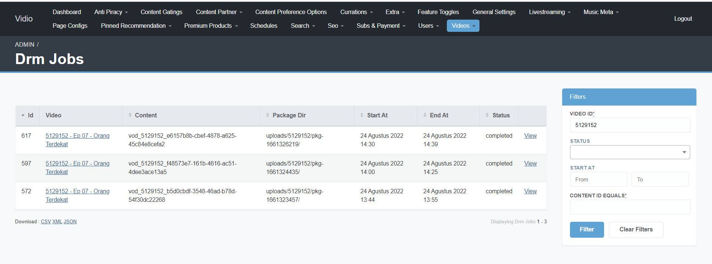Sort table by Id column
This screenshot has width=712, height=264.
[27, 115]
